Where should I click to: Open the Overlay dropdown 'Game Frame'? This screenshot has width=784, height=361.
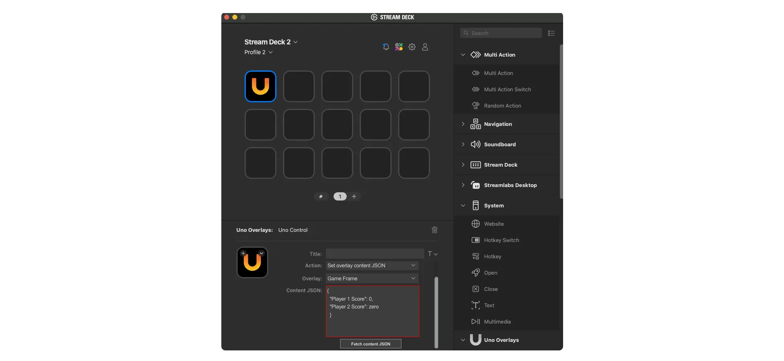[372, 278]
